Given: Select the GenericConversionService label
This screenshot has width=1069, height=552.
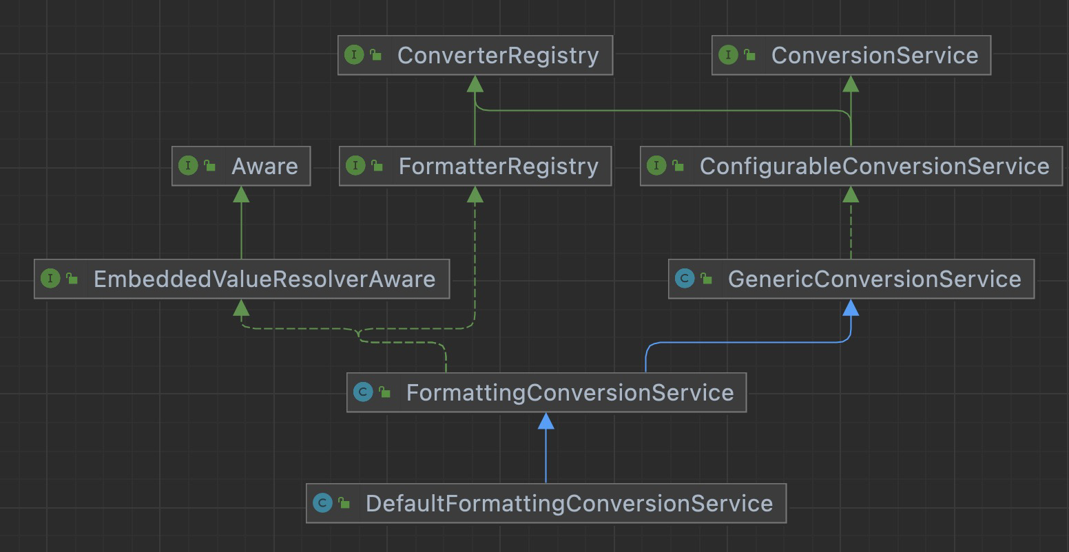Looking at the screenshot, I should (x=875, y=279).
